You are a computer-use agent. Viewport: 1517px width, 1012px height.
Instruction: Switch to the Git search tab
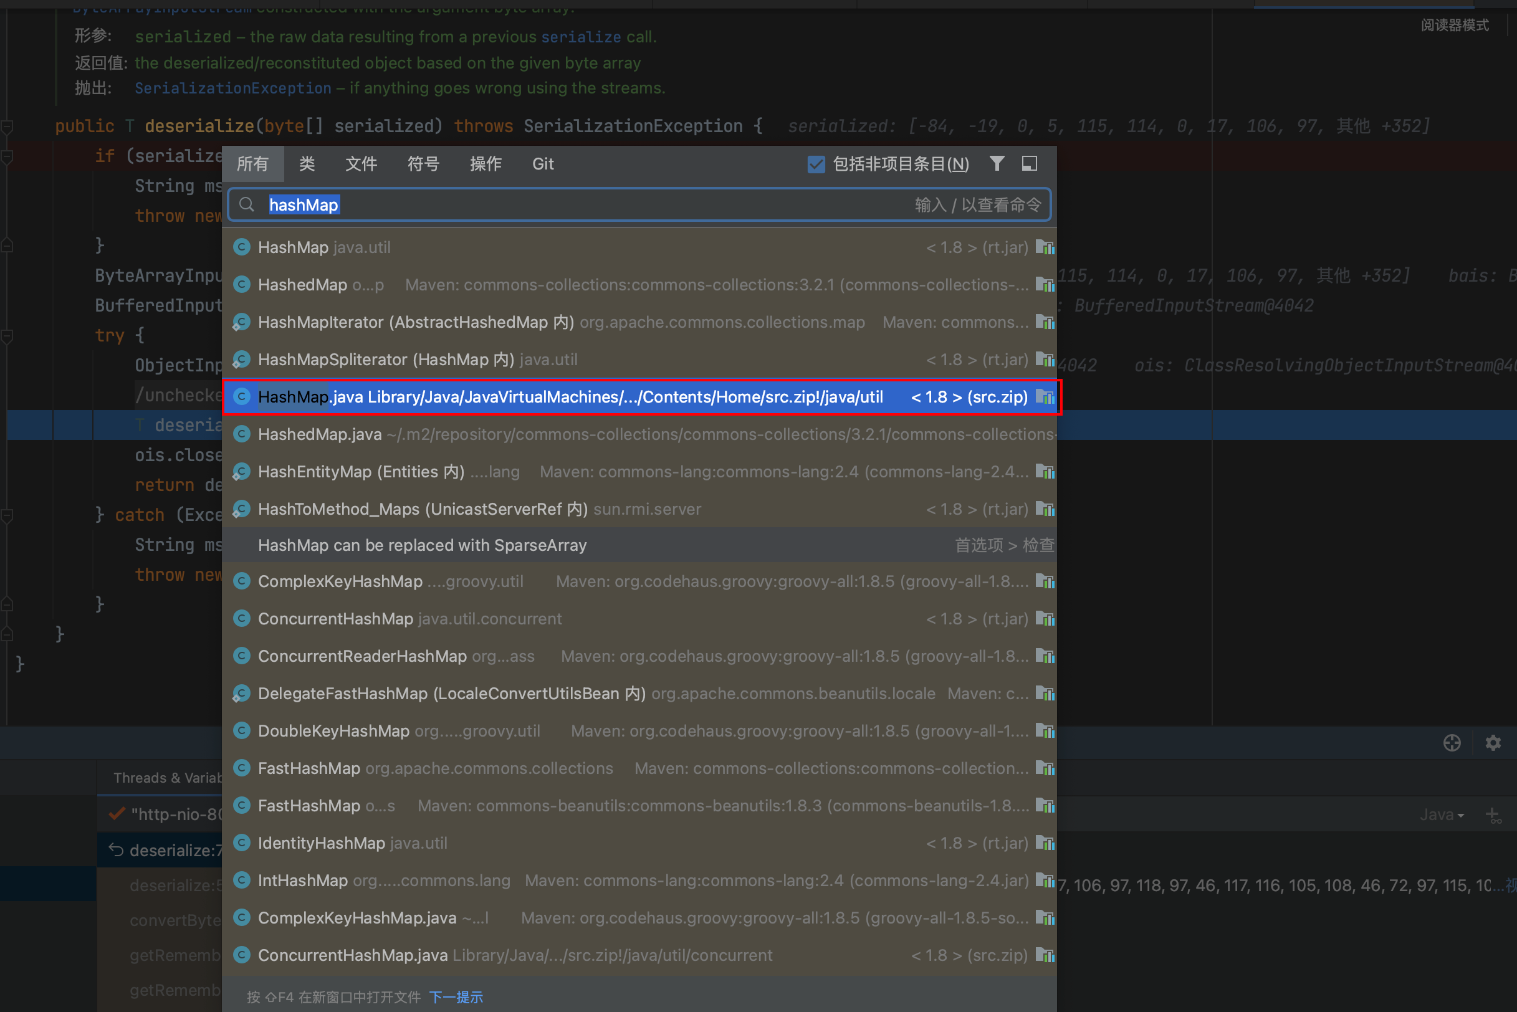point(543,164)
